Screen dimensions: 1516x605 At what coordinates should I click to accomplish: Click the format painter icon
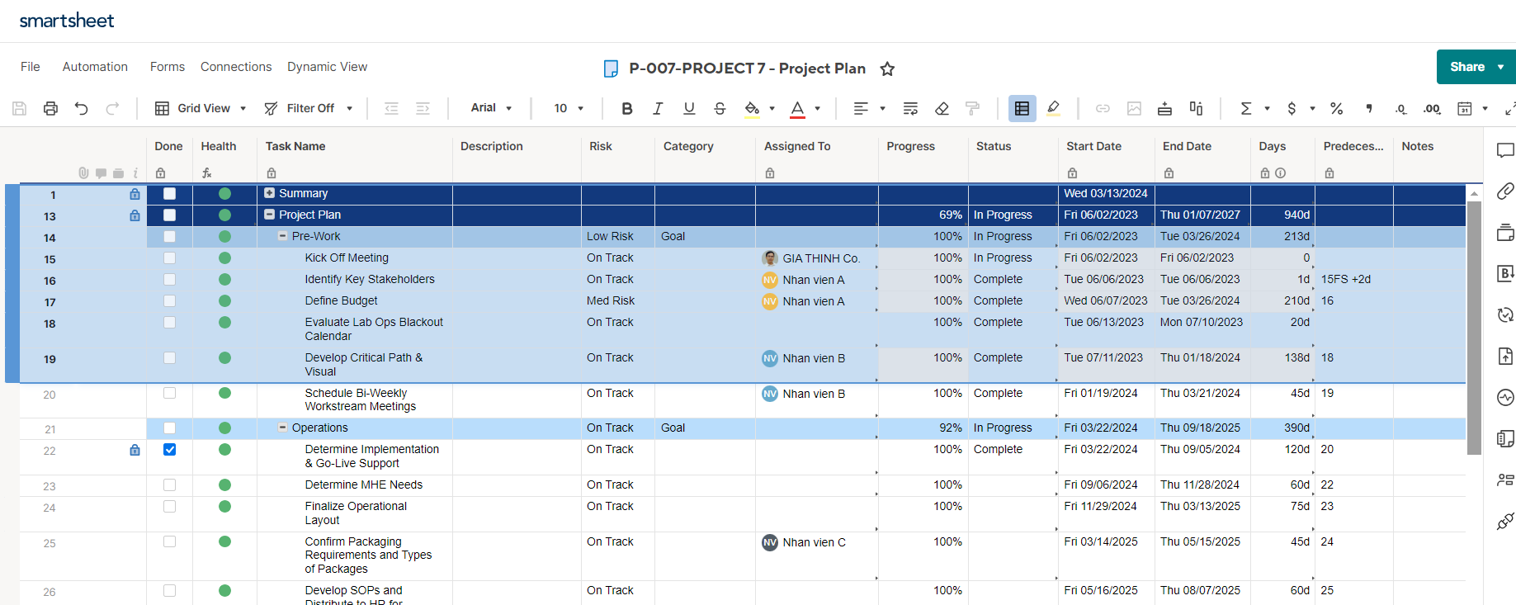(x=972, y=108)
